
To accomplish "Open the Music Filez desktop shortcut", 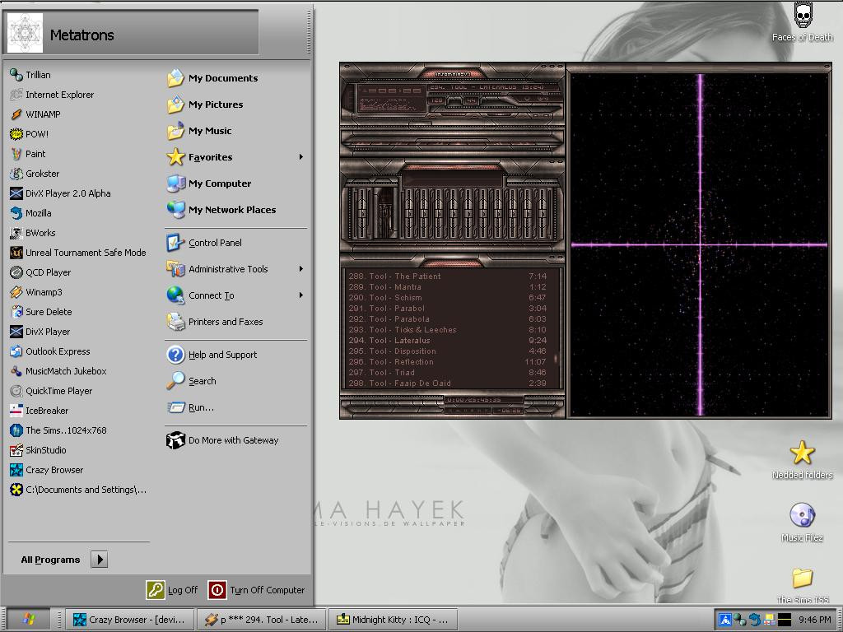I will coord(802,523).
